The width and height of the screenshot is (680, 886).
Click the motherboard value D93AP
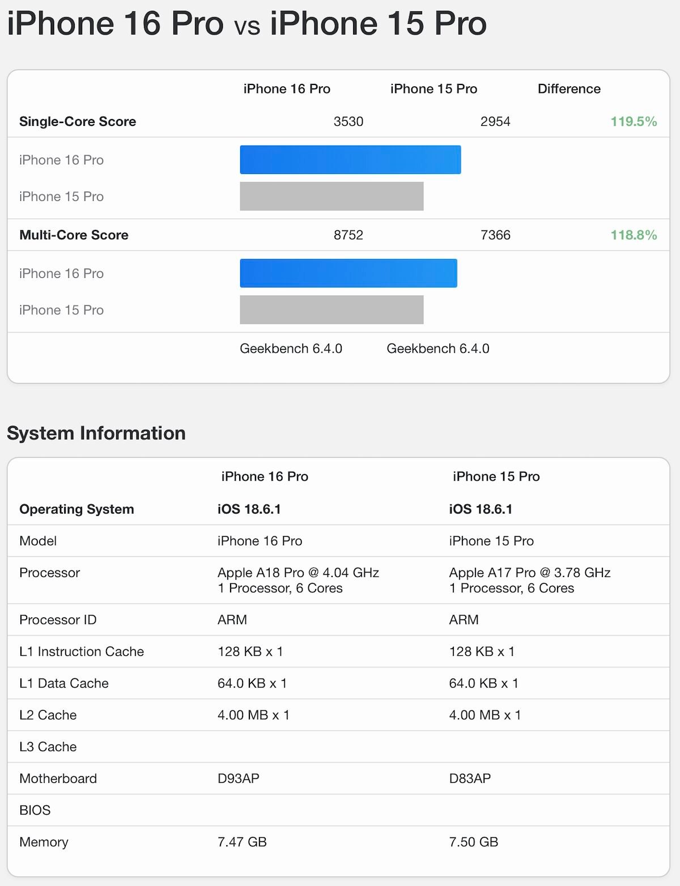coord(239,778)
